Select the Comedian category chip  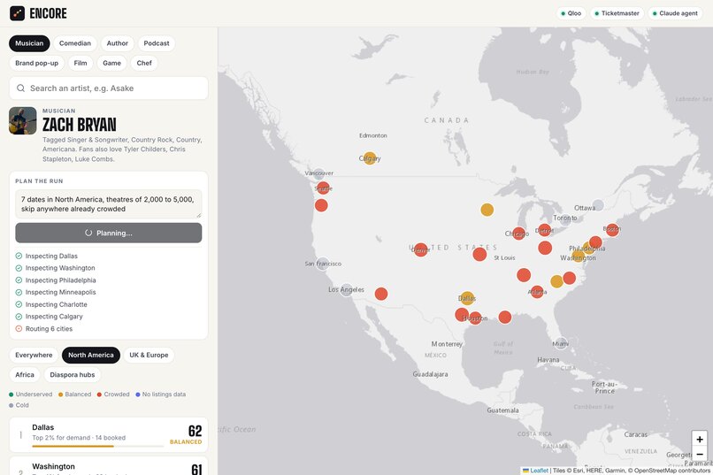[75, 43]
